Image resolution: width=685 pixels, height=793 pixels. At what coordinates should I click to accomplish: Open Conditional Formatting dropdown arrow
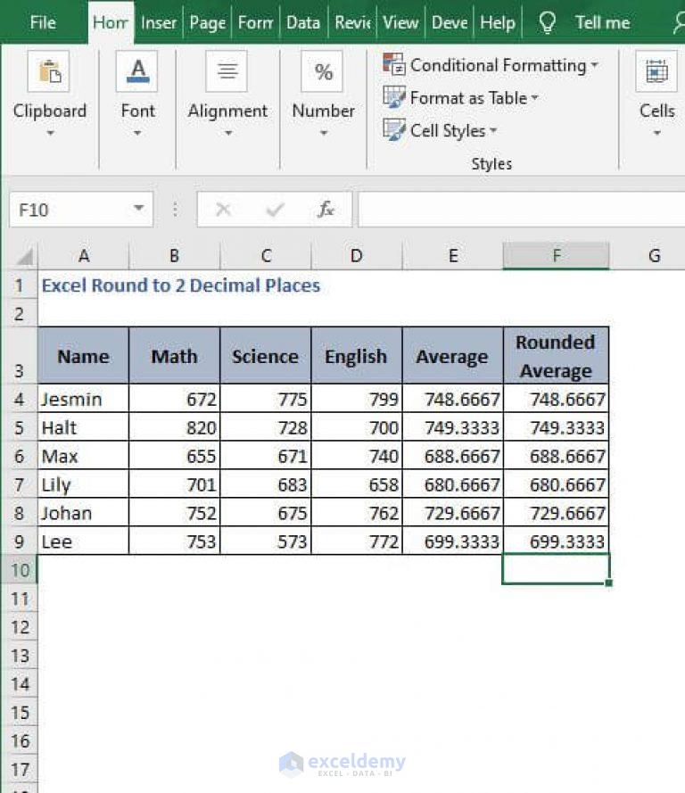pyautogui.click(x=595, y=65)
